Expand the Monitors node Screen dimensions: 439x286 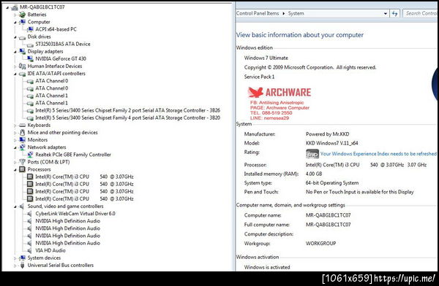click(x=15, y=140)
